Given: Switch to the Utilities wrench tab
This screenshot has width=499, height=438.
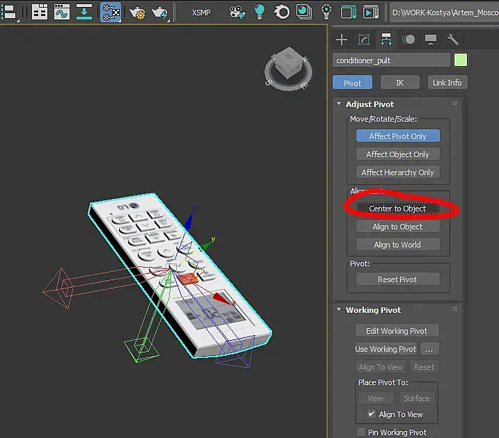Looking at the screenshot, I should 453,40.
